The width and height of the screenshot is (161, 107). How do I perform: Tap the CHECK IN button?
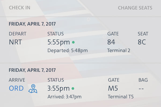20,8
